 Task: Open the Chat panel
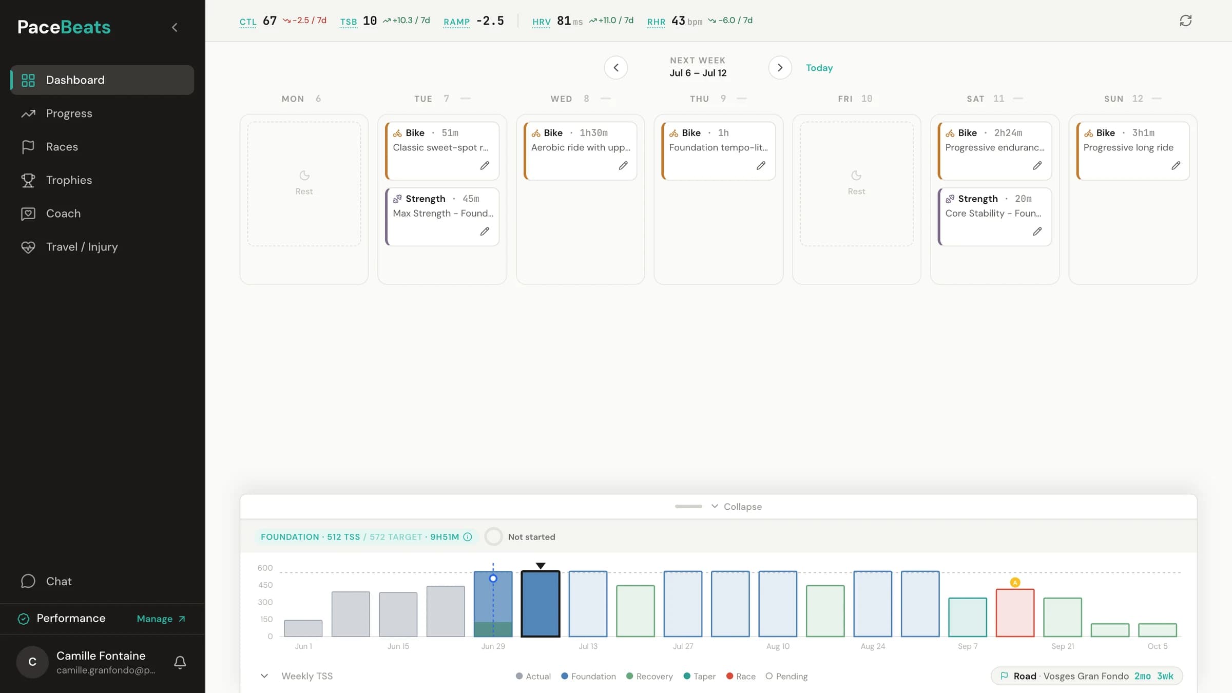point(102,581)
